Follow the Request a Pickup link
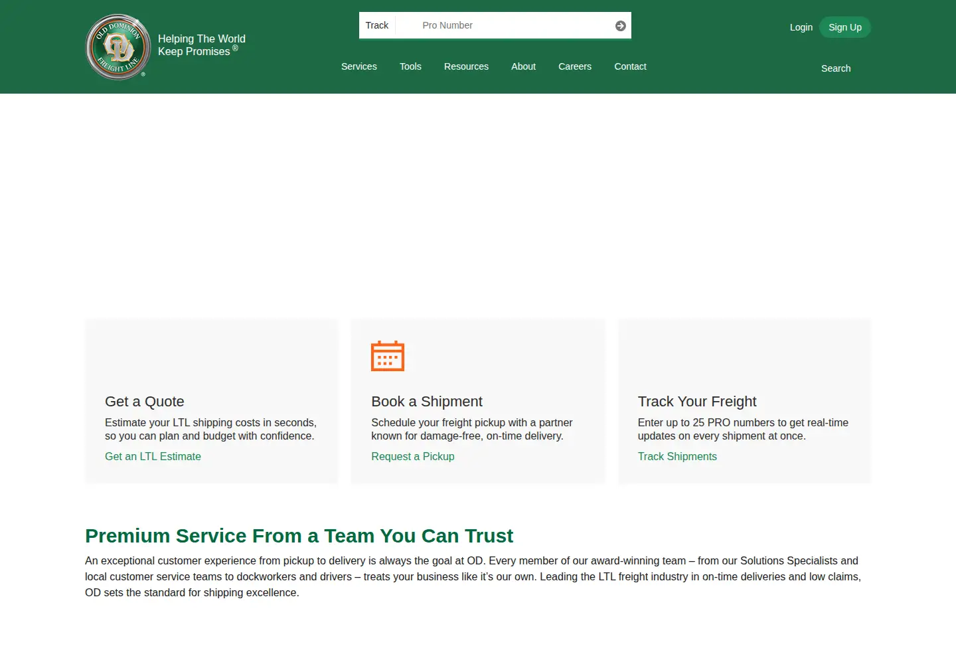 tap(413, 456)
